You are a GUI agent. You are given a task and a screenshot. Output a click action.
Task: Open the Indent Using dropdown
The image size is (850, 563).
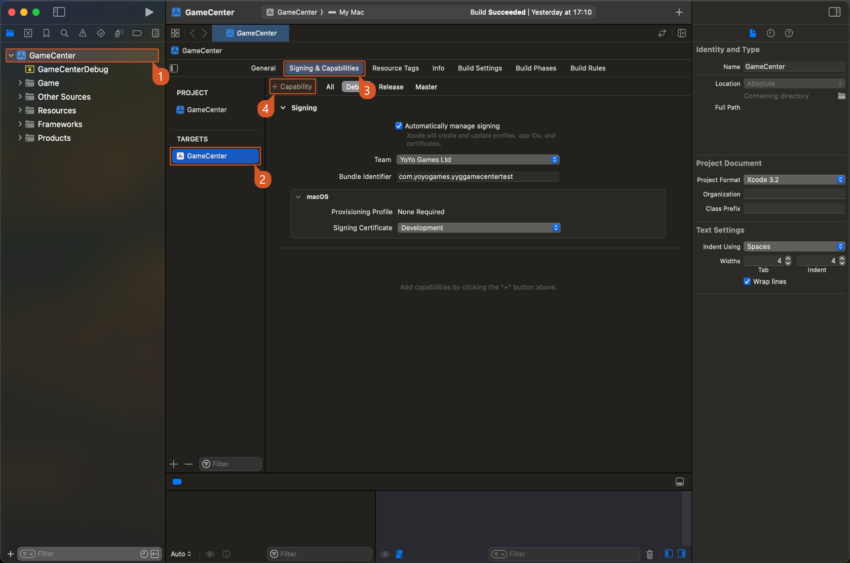(794, 247)
